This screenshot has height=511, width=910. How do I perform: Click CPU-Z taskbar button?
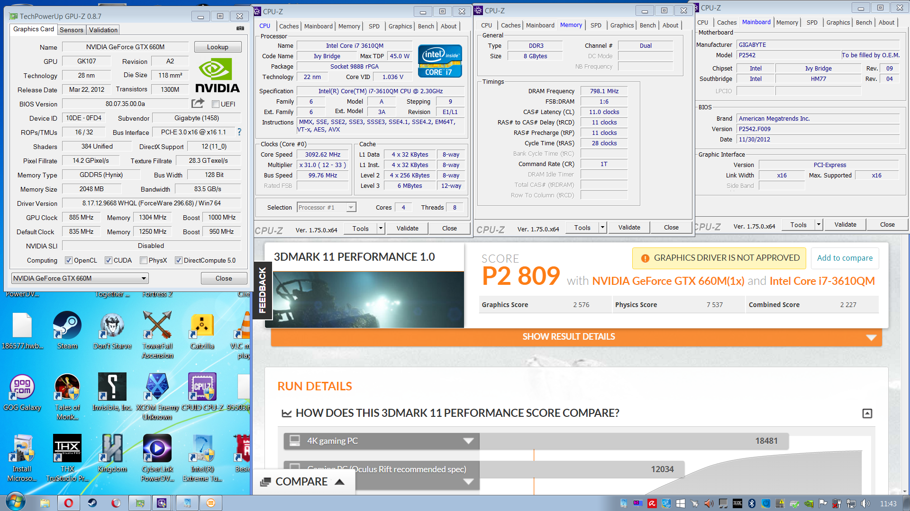pos(162,503)
